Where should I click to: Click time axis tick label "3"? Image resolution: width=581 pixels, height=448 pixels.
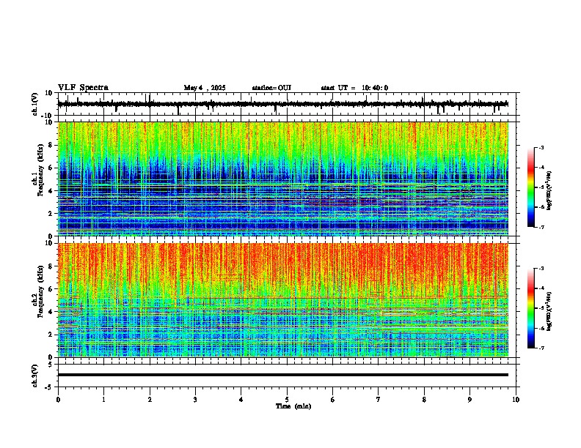[195, 400]
